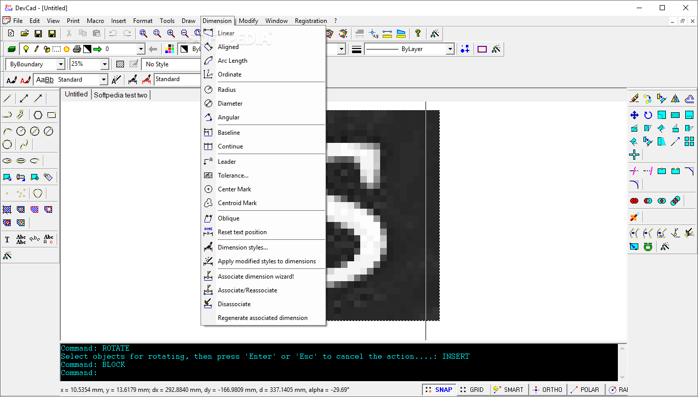Open the Layers manager icon

12,49
